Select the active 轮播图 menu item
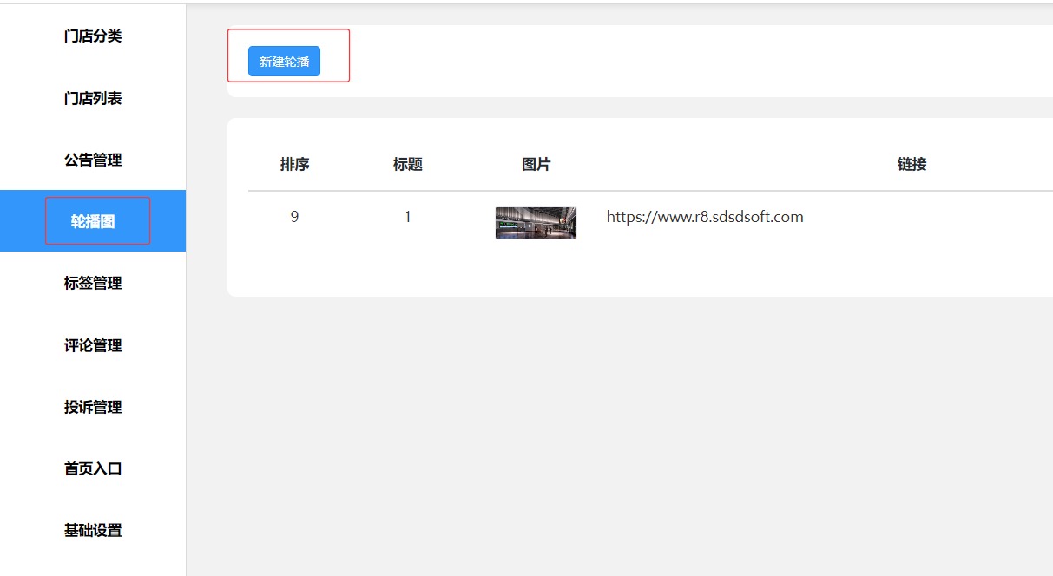Image resolution: width=1053 pixels, height=576 pixels. [93, 222]
